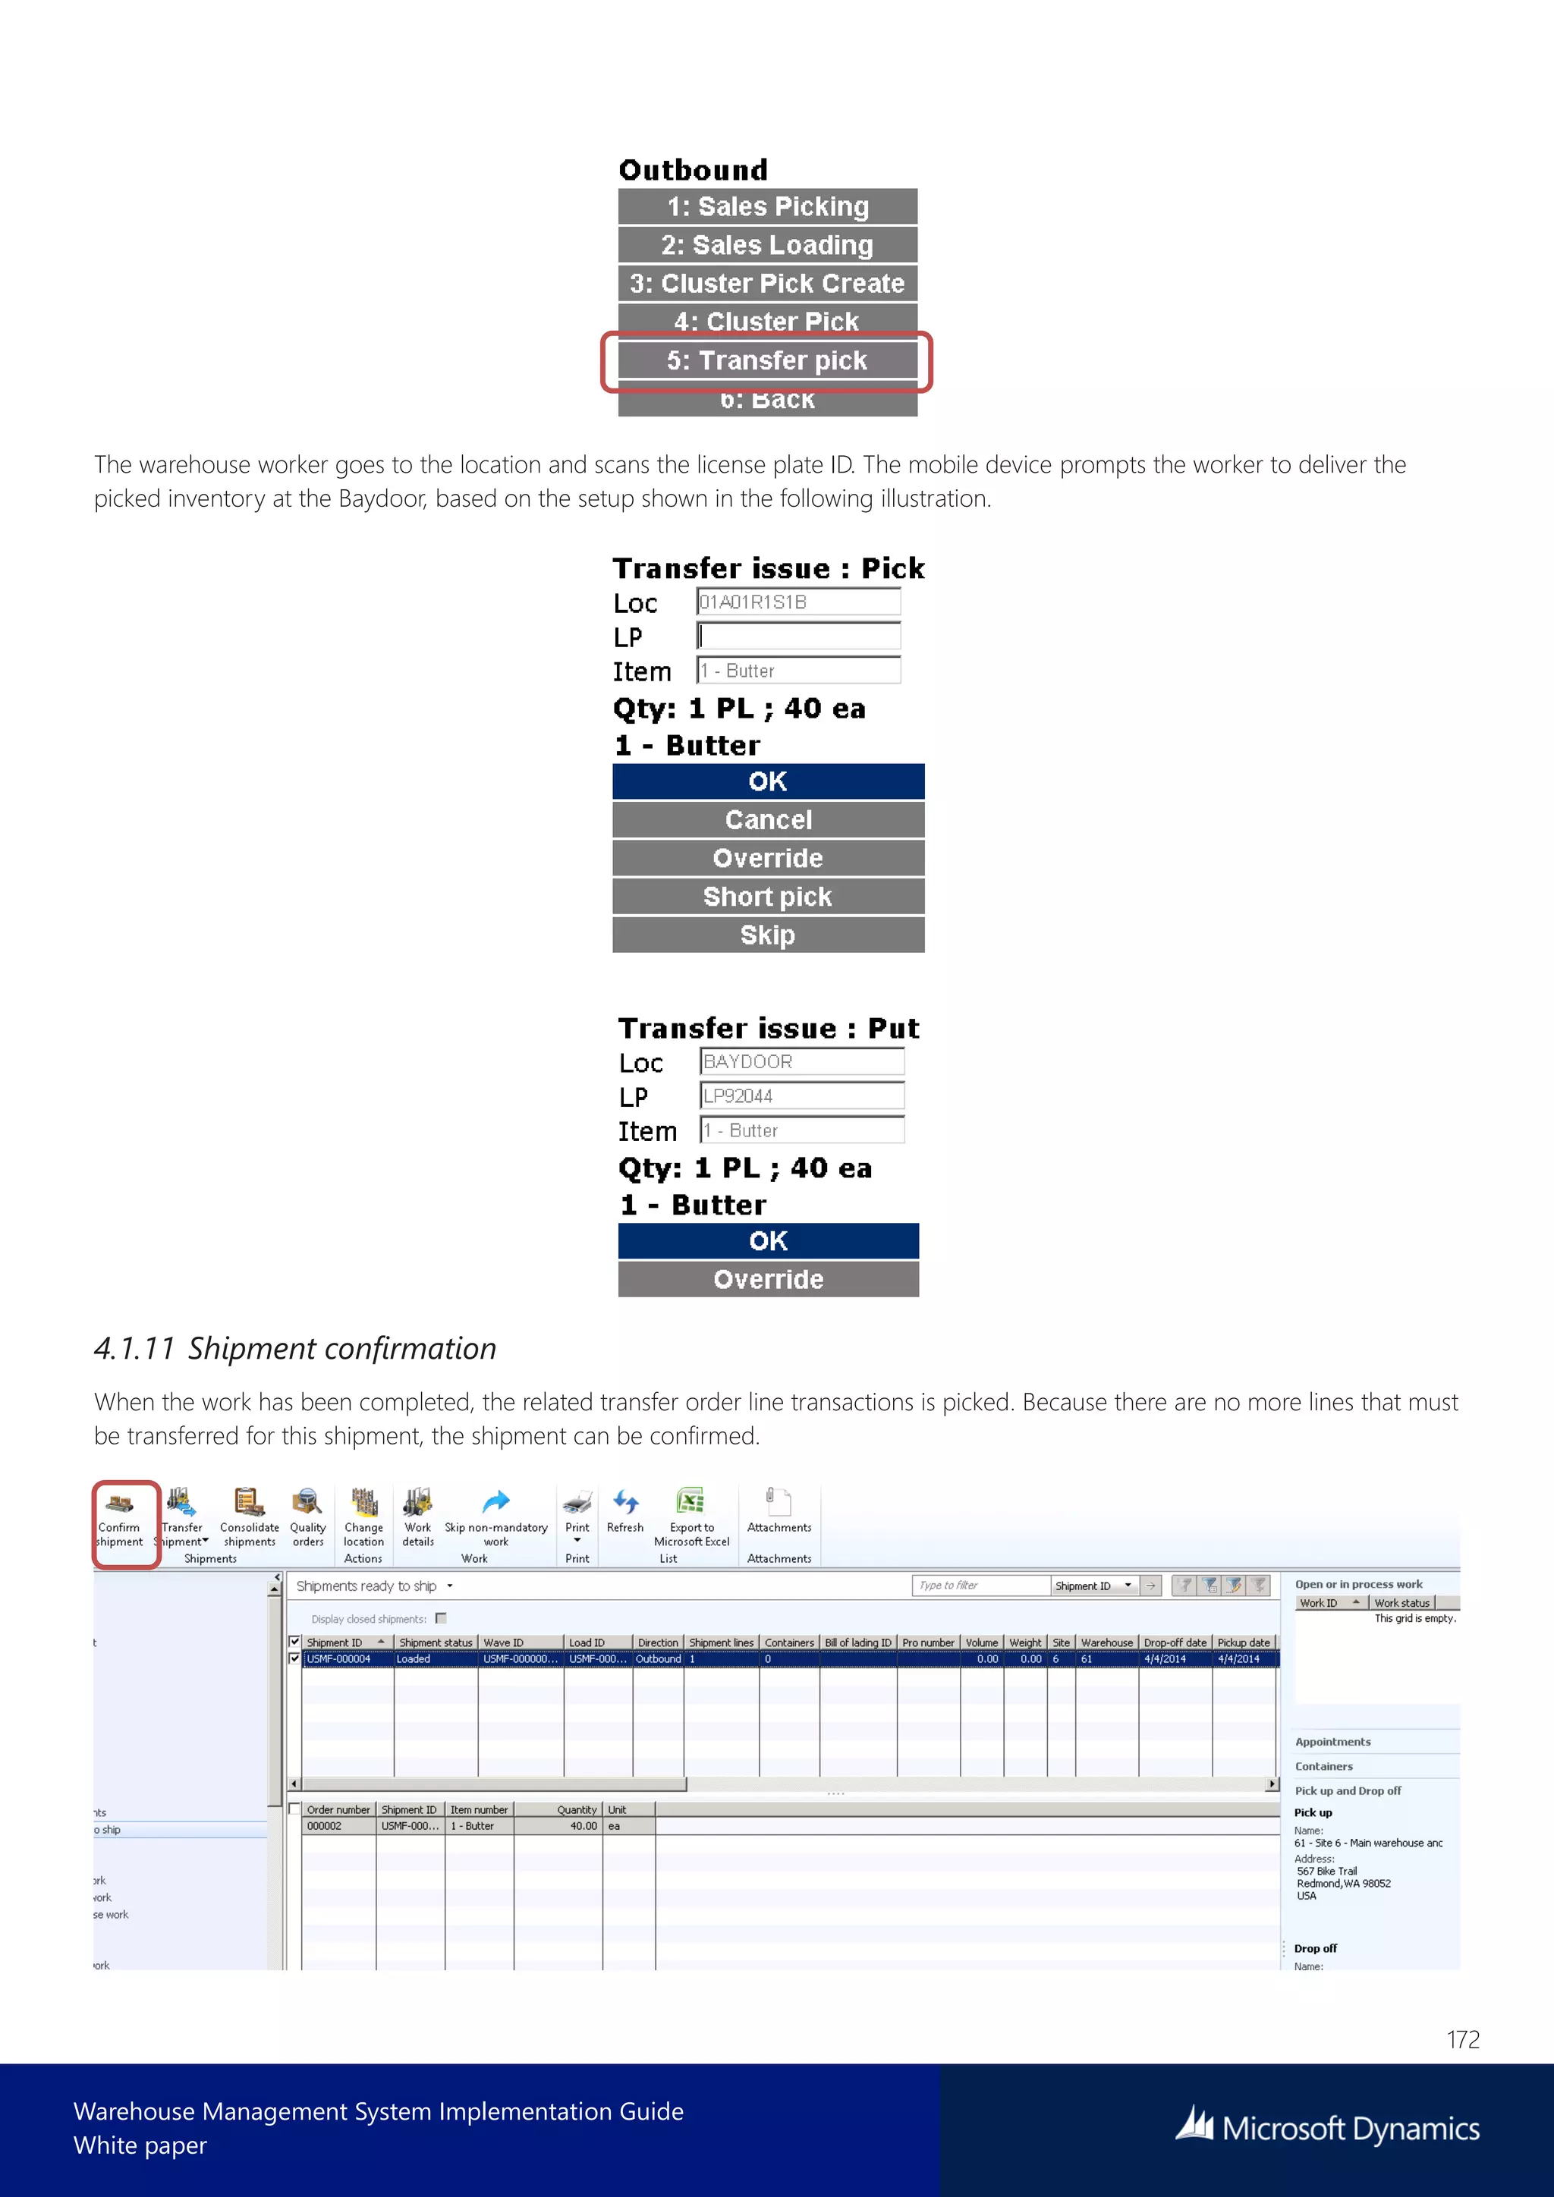The width and height of the screenshot is (1554, 2197).
Task: Click Export to Microsoft Excel icon
Action: 691,1501
